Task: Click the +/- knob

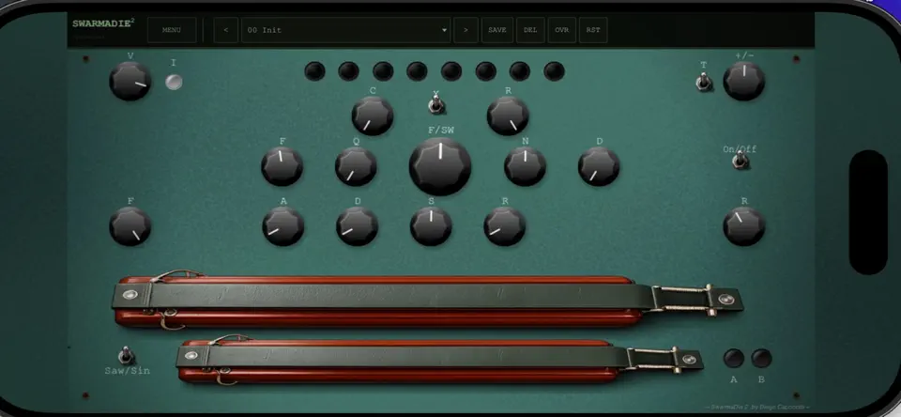Action: click(743, 81)
